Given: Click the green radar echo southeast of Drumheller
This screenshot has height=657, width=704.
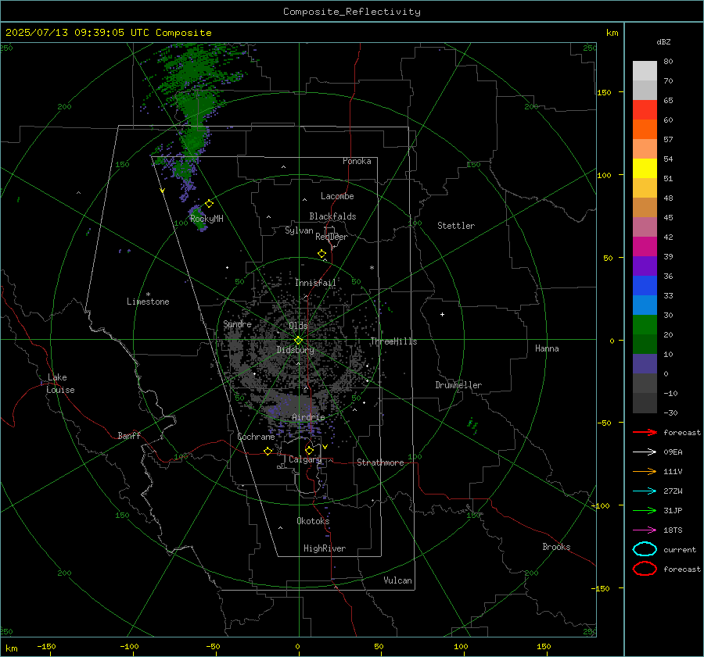Looking at the screenshot, I should pos(472,426).
